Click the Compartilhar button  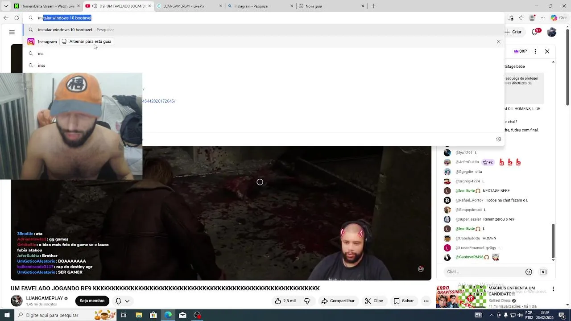338,301
